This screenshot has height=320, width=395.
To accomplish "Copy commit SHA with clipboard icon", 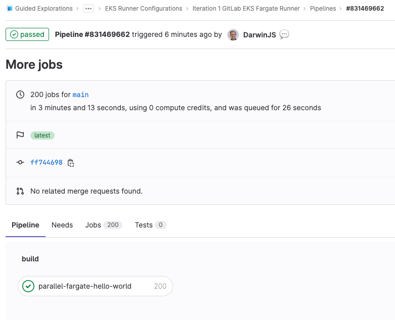I will [71, 163].
